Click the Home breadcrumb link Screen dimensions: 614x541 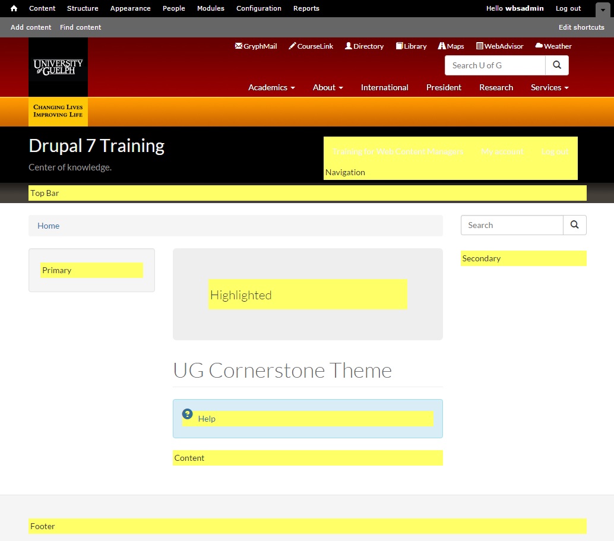[x=48, y=226]
